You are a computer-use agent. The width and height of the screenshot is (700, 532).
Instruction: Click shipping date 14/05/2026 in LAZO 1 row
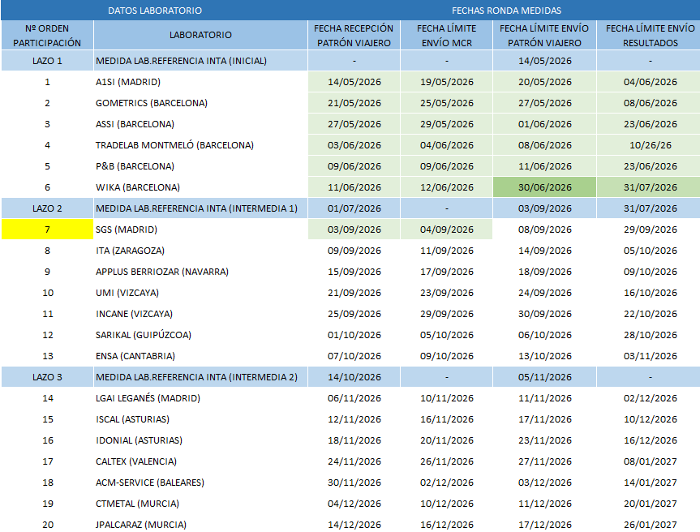(x=544, y=61)
